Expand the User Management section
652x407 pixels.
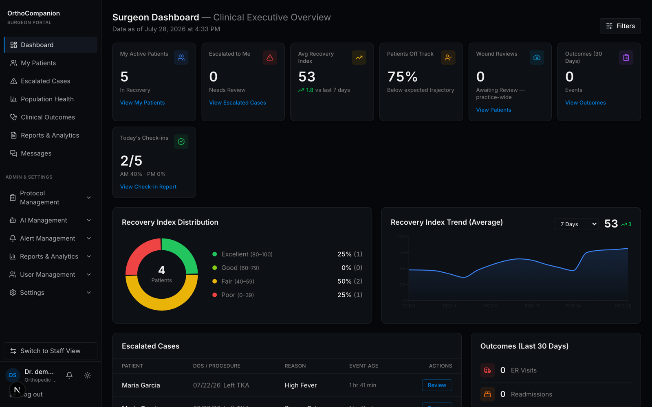pos(51,275)
